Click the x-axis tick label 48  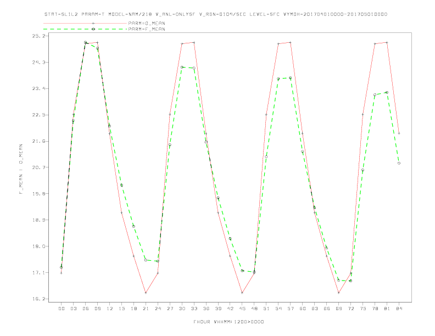coord(254,309)
